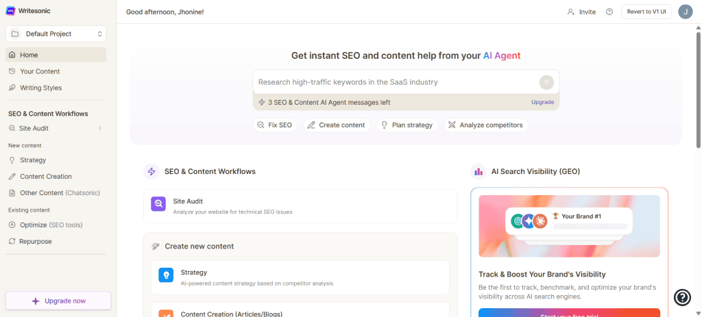Click the Create new content heading icon
This screenshot has height=317, width=702.
[156, 246]
